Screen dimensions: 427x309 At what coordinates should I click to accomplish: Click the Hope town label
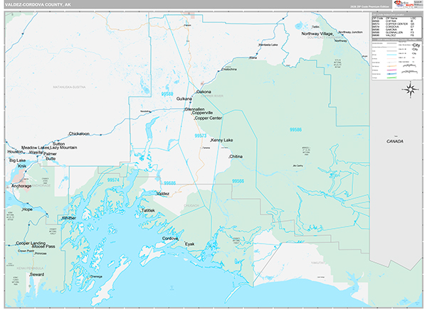tap(27, 210)
